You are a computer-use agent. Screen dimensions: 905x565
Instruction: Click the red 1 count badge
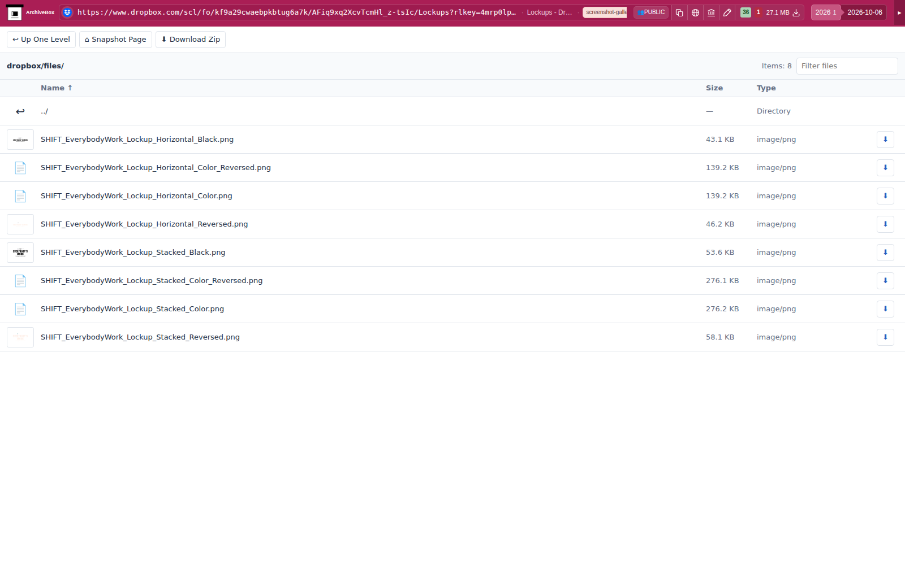point(759,12)
